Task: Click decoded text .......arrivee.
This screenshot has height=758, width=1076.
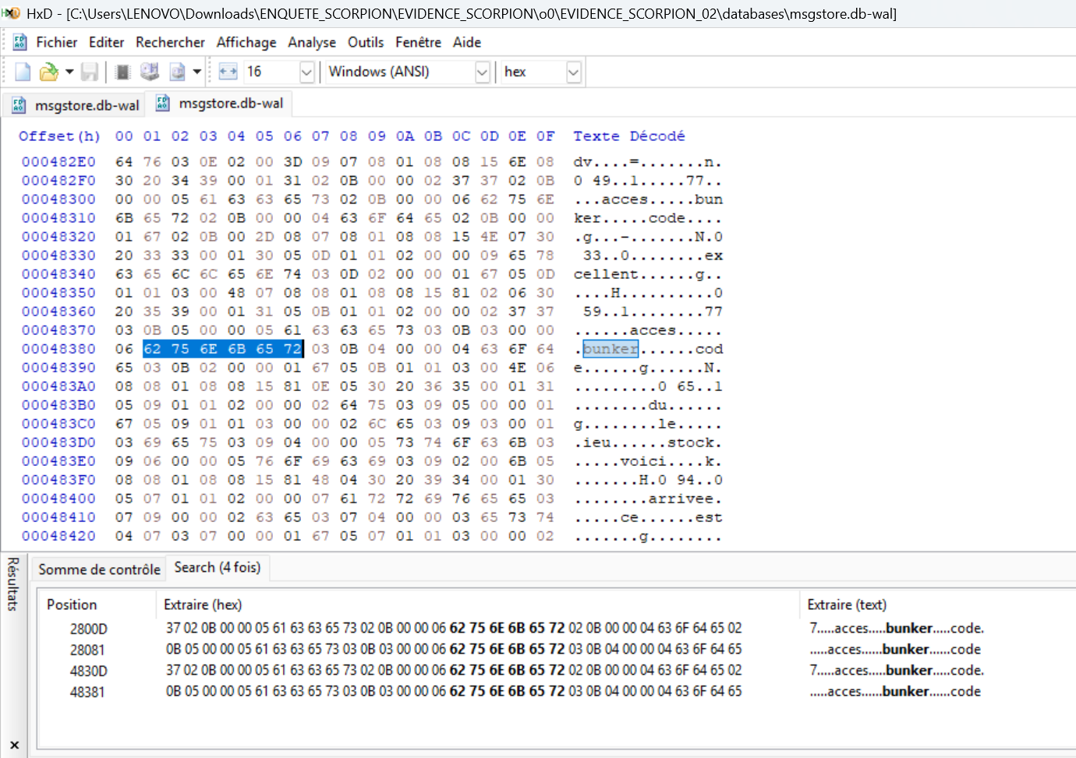Action: [x=648, y=499]
